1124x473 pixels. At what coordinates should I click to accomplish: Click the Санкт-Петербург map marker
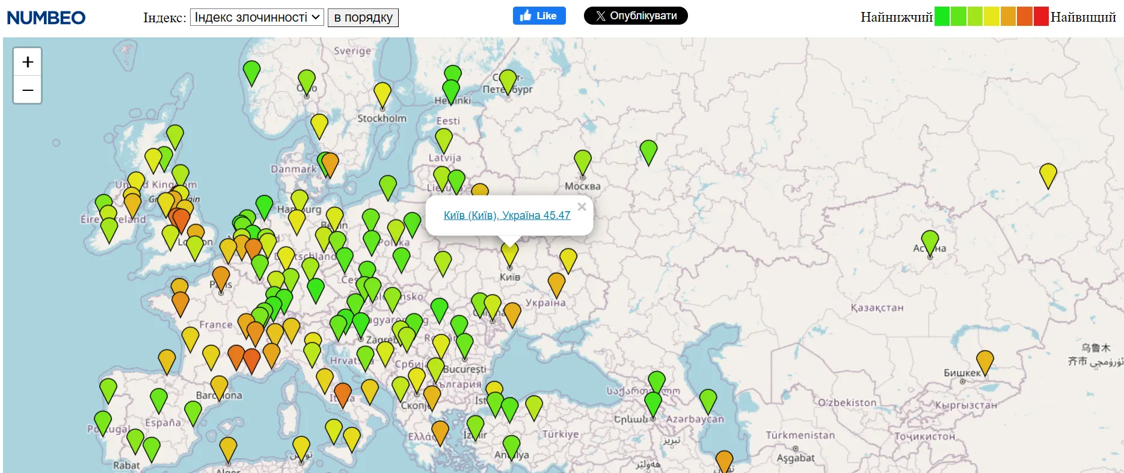(x=508, y=81)
